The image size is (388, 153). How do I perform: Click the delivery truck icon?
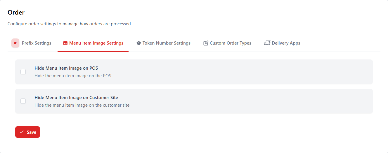tap(267, 43)
